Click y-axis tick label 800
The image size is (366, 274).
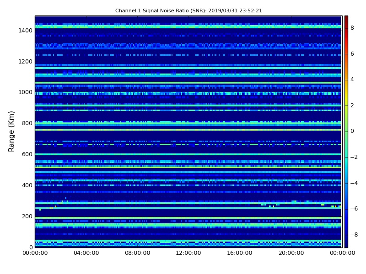point(27,123)
